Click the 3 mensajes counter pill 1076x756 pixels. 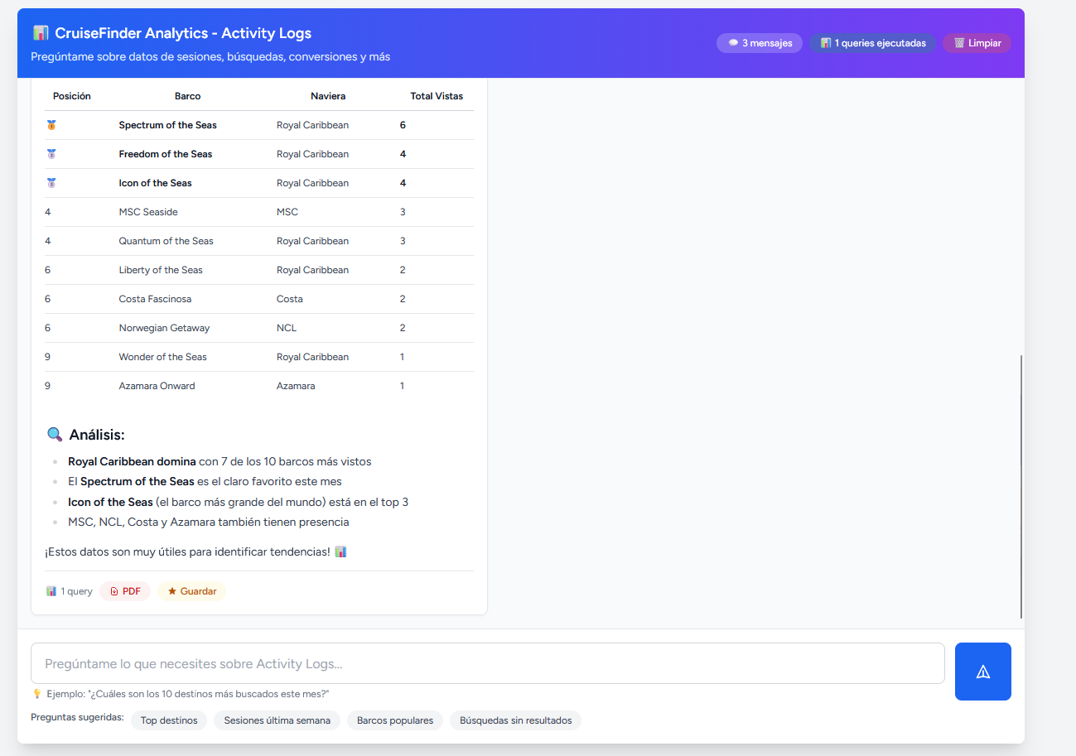click(x=760, y=42)
